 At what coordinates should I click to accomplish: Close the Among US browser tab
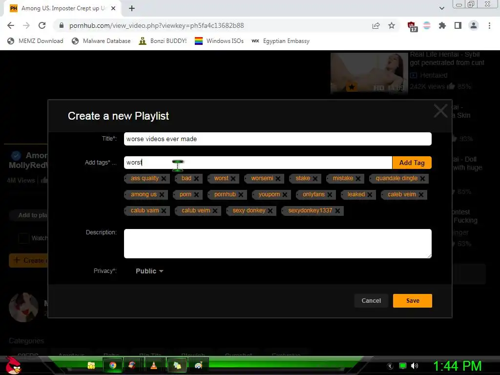113,9
